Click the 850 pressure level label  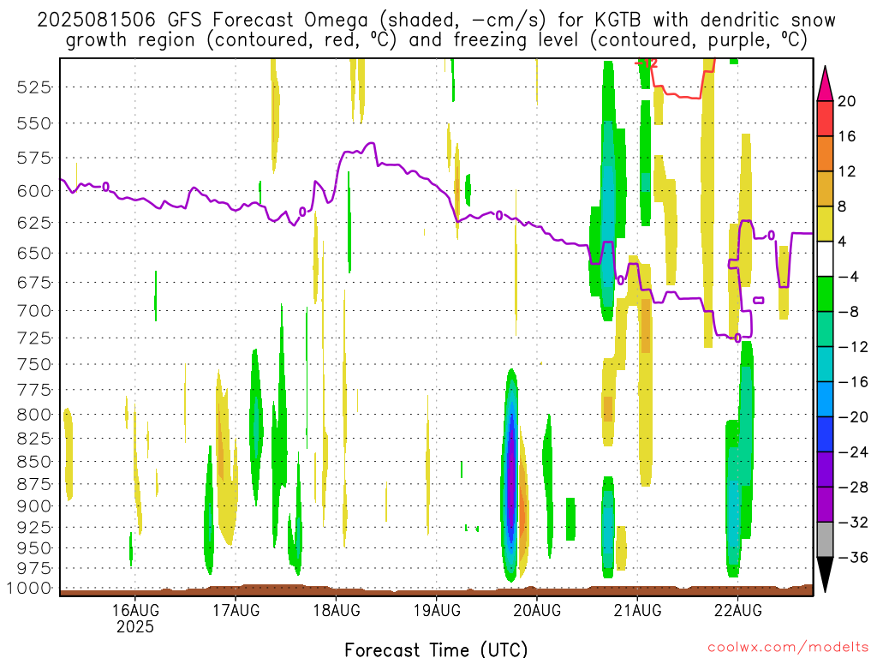coord(33,462)
